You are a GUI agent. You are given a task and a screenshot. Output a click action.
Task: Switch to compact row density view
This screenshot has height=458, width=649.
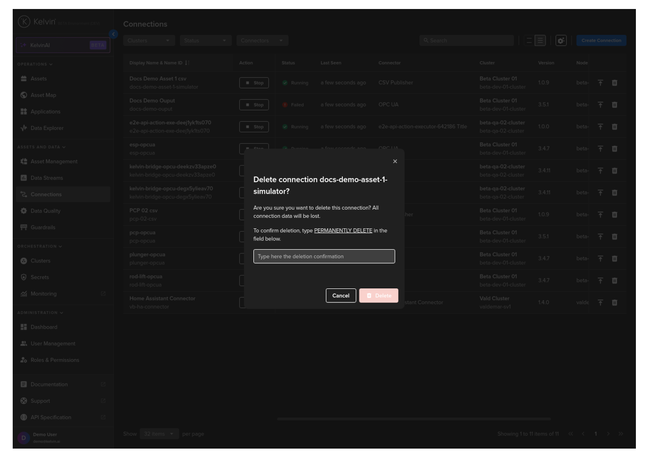[x=529, y=40]
